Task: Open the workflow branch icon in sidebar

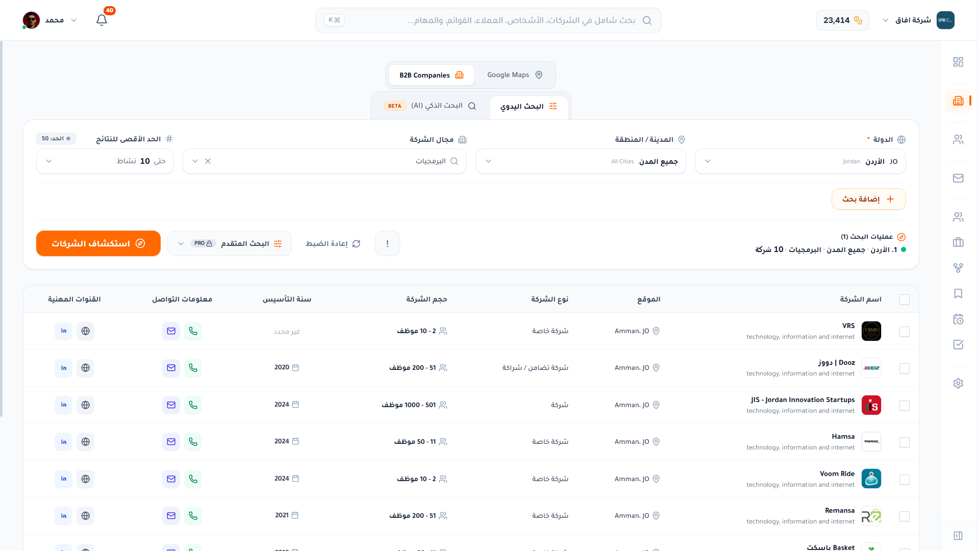Action: (958, 268)
